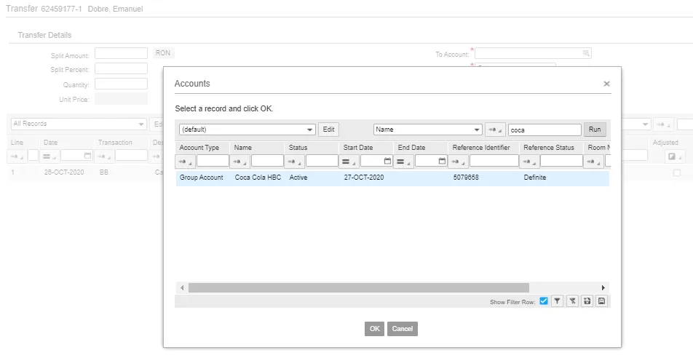Screen dimensions: 693x358
Task: Open Reference Status filter operator menu
Action: (x=529, y=162)
